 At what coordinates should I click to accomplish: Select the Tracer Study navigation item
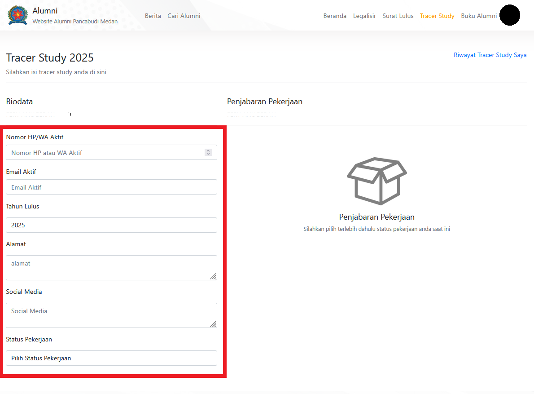coord(437,16)
